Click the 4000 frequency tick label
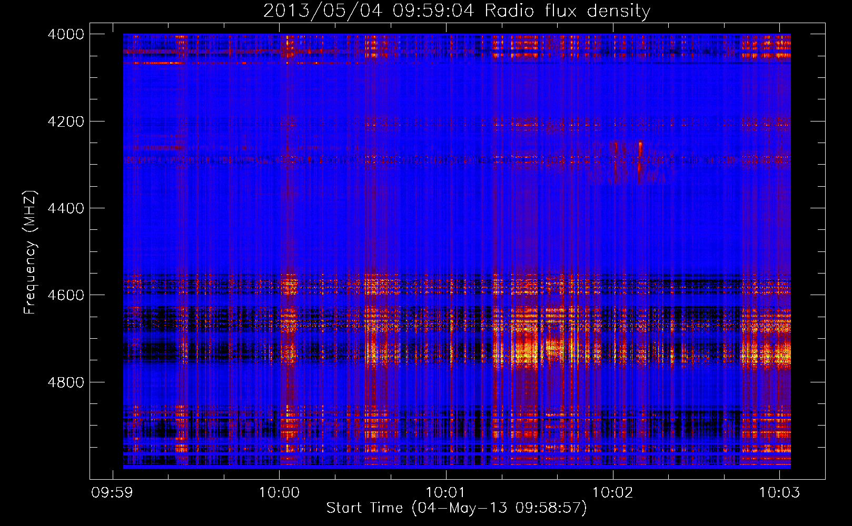The image size is (852, 526). tap(66, 34)
